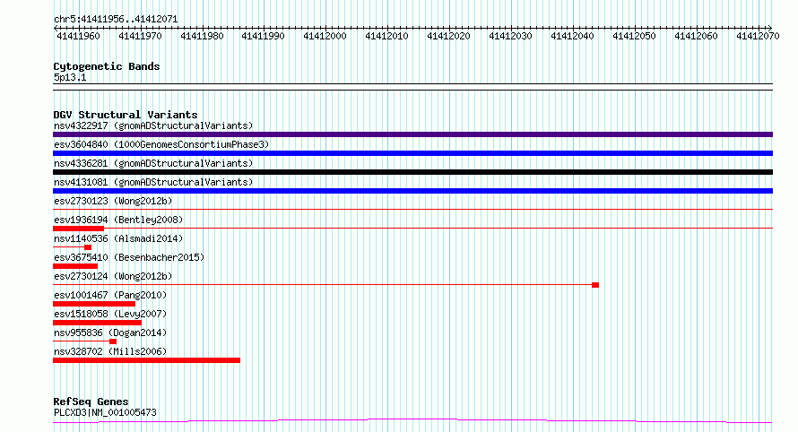798x432 pixels.
Task: Click ruler coordinate 41411990
Action: coord(263,36)
